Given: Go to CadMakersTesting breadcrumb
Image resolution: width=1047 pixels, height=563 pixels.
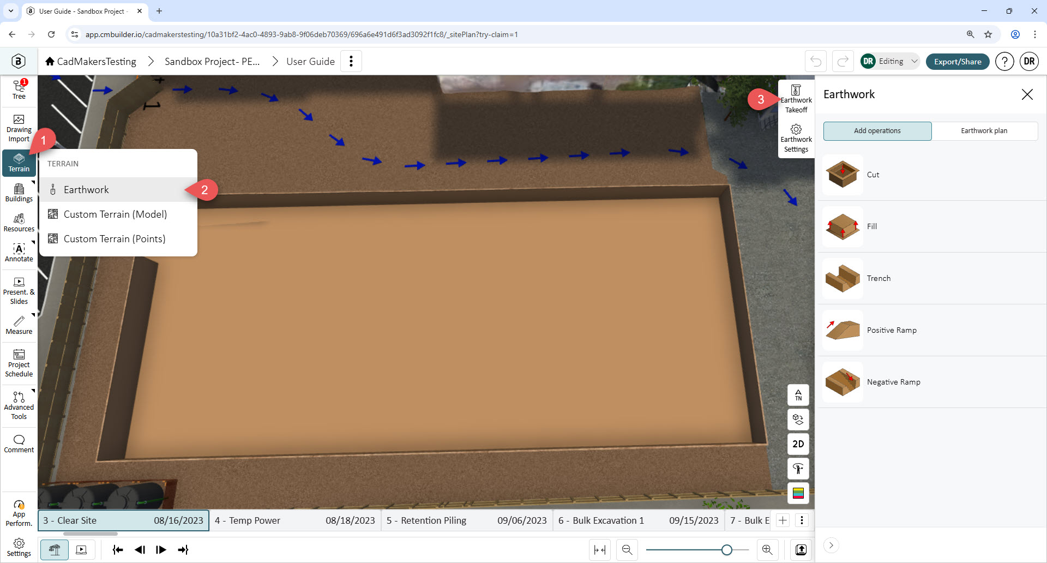Looking at the screenshot, I should (x=91, y=62).
